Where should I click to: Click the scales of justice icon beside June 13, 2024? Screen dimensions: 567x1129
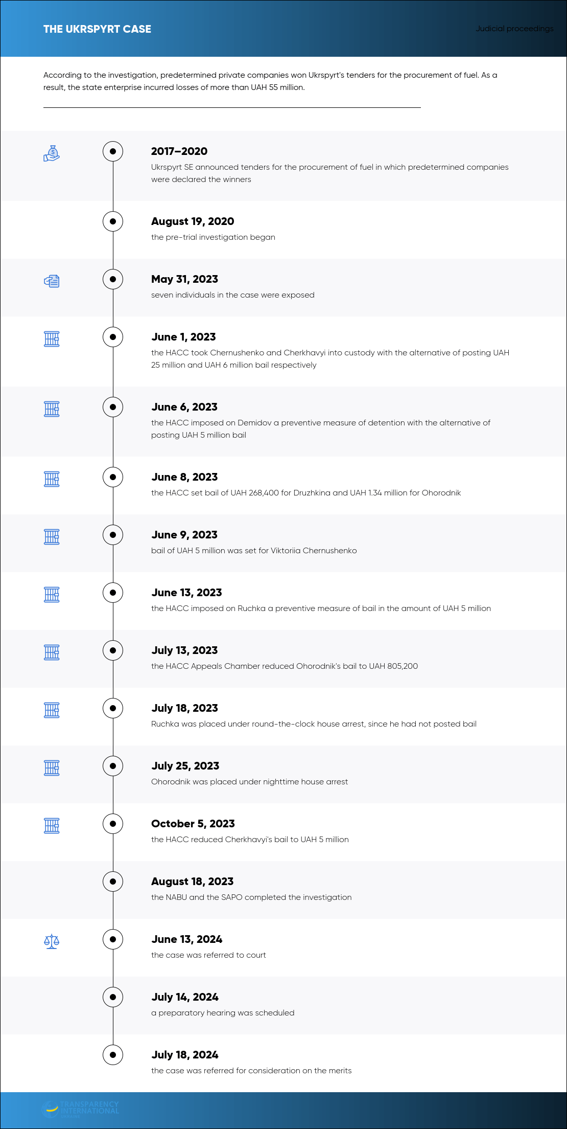click(52, 941)
